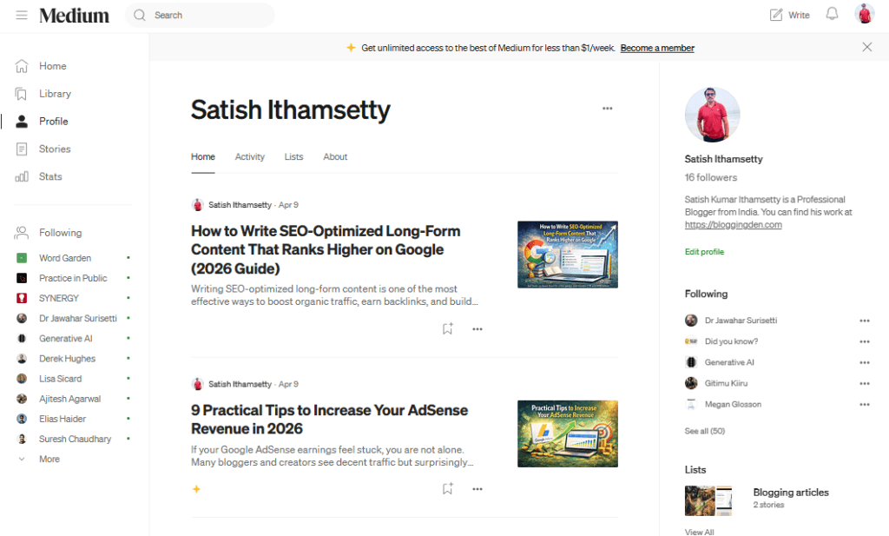Open the profile header three-dot menu
Viewport: 889px width, 536px height.
[607, 109]
